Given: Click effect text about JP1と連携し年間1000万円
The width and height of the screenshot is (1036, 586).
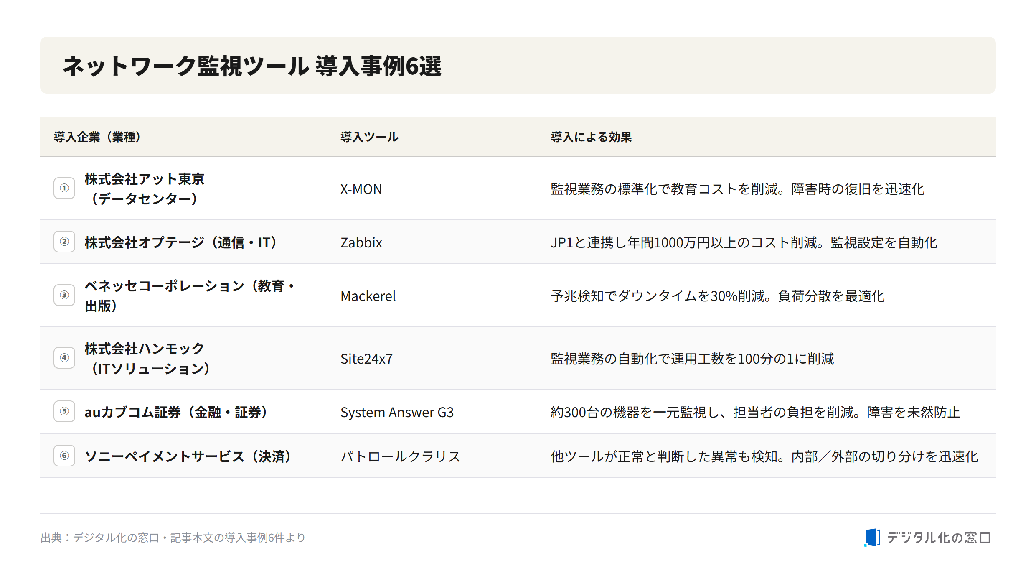Looking at the screenshot, I should coord(744,242).
